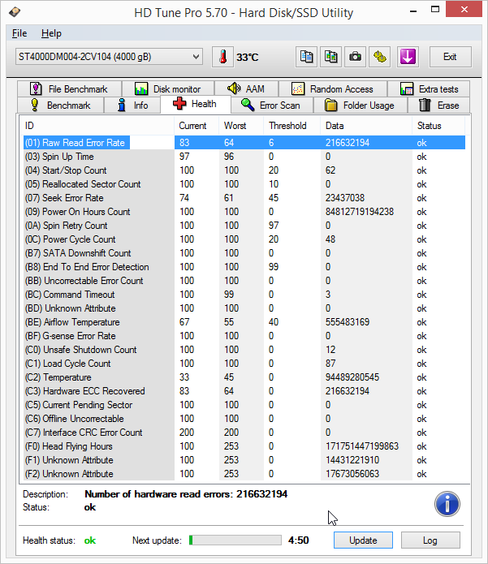
Task: Select the End To End Error Detection row
Action: (x=244, y=266)
